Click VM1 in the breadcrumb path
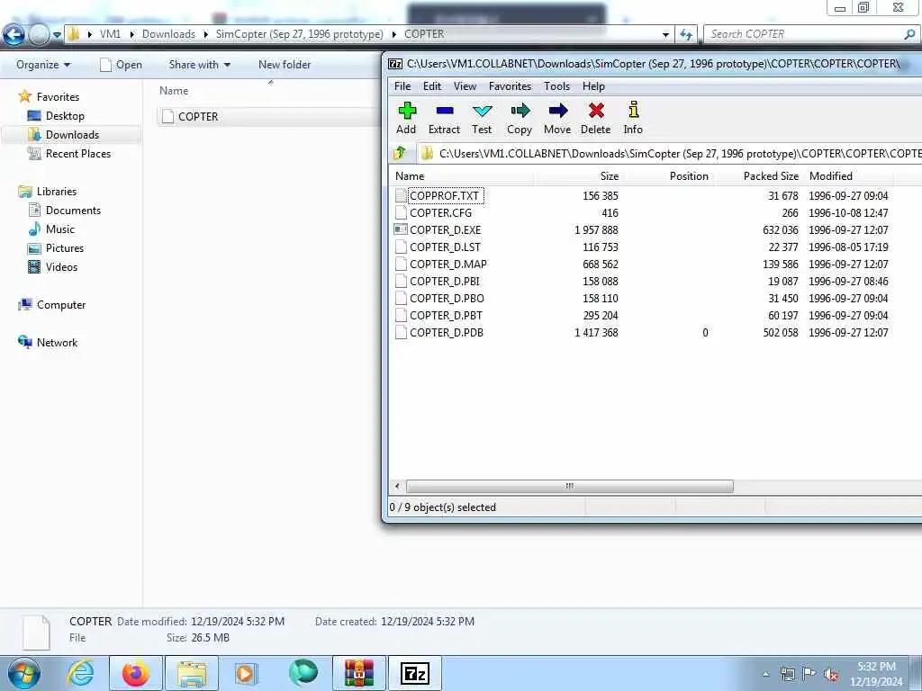Screen dimensions: 922x691 point(110,34)
